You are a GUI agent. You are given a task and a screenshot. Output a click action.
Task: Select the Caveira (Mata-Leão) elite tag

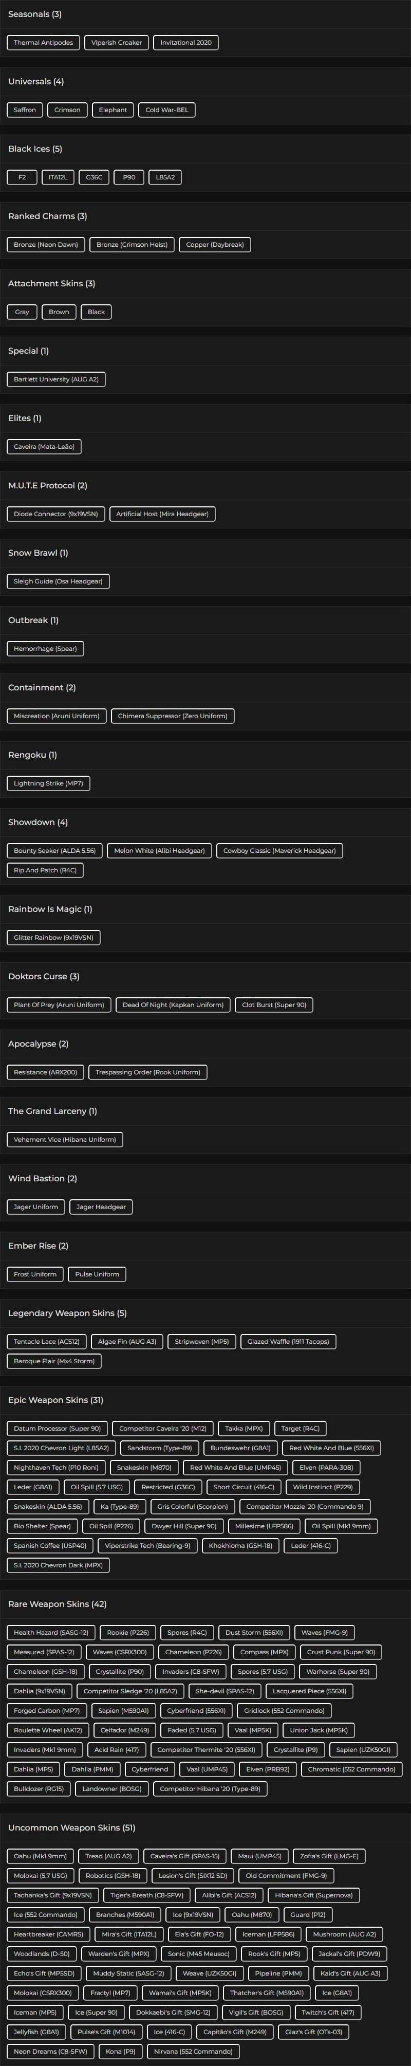click(43, 447)
